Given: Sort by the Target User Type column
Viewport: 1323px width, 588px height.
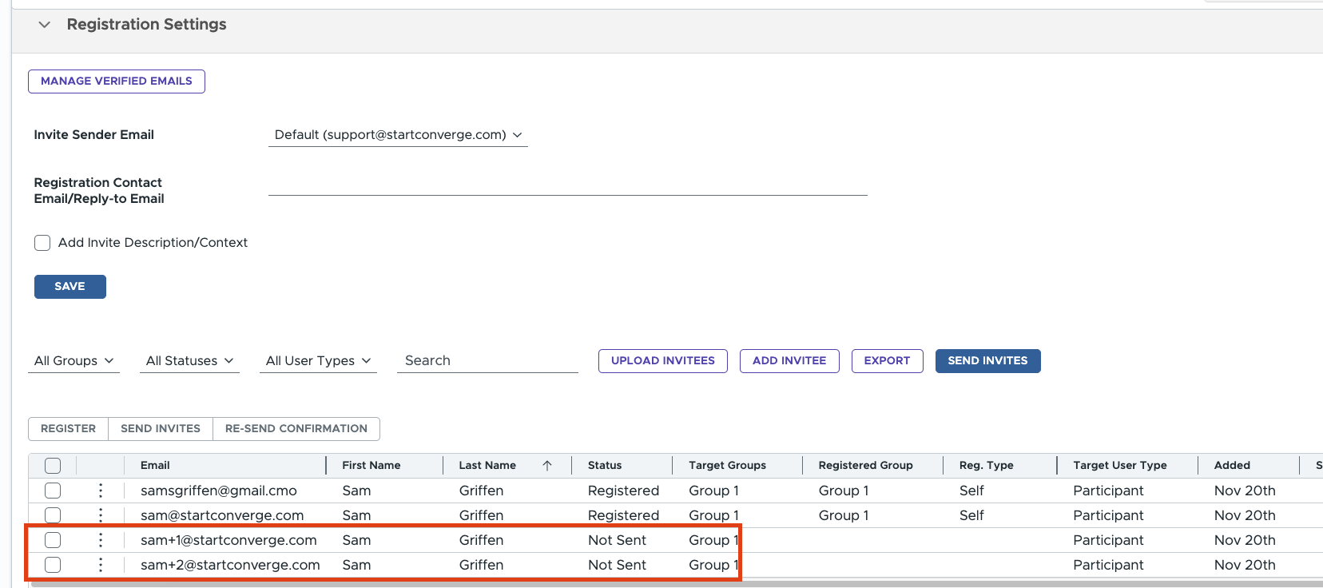Looking at the screenshot, I should [x=1120, y=466].
